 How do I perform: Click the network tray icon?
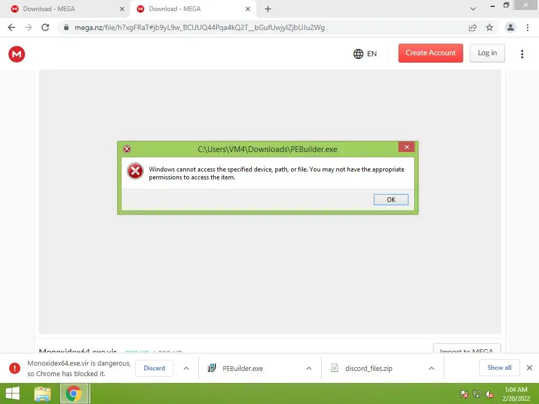click(x=477, y=394)
